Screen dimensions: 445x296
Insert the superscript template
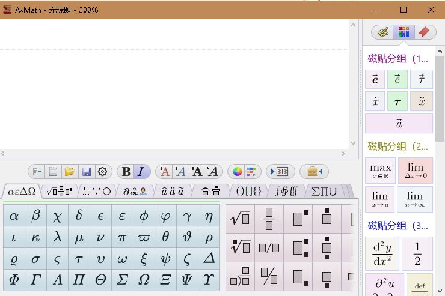click(x=298, y=219)
